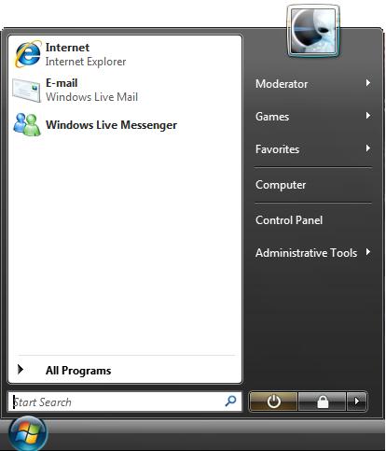Expand the Games submenu arrow
386x451 pixels.
[x=368, y=116]
